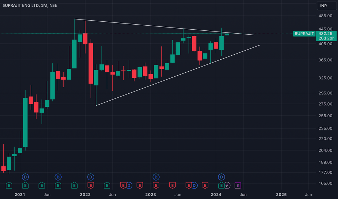338x199 pixels.
Task: Click the SUPRAJIT symbol price label
Action: 304,34
